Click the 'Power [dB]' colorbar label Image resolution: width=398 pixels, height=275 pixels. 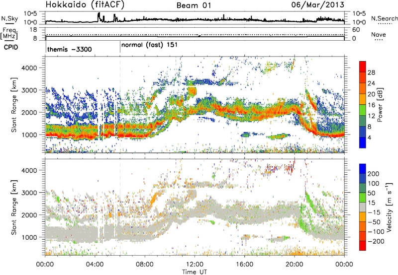(x=380, y=105)
